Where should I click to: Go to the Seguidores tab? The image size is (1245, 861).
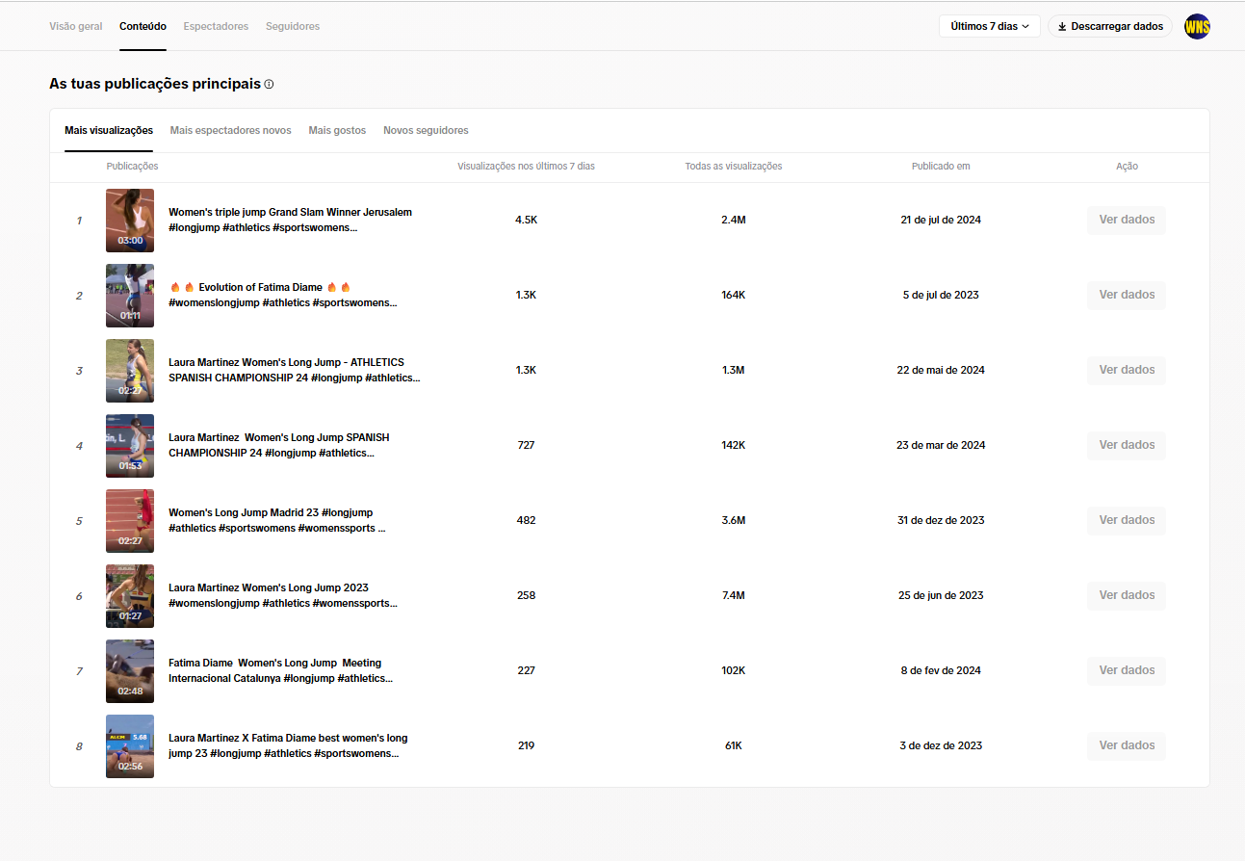point(293,27)
